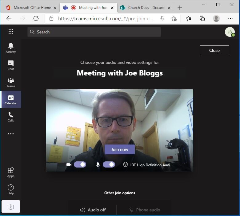View site security lock info

pos(51,18)
